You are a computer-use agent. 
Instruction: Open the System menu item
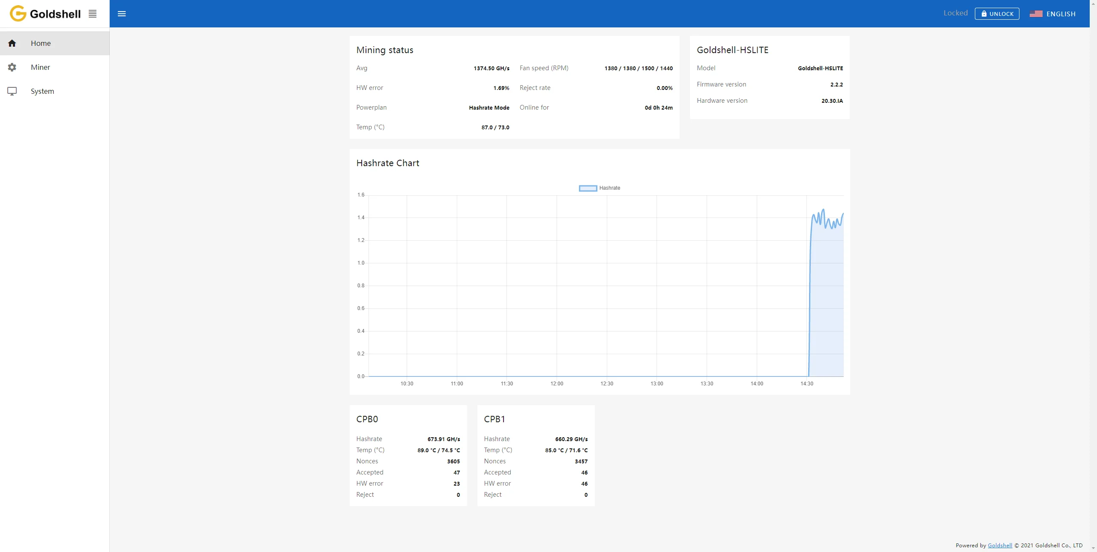point(42,91)
